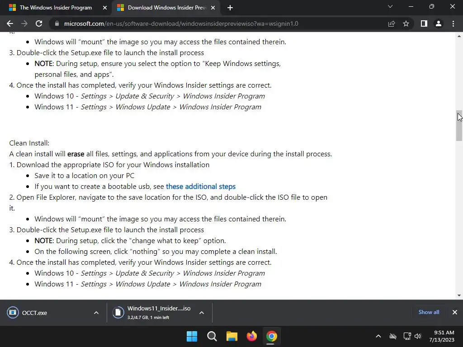The image size is (463, 347).
Task: Click the OCCT.exe file icon
Action: [13, 313]
